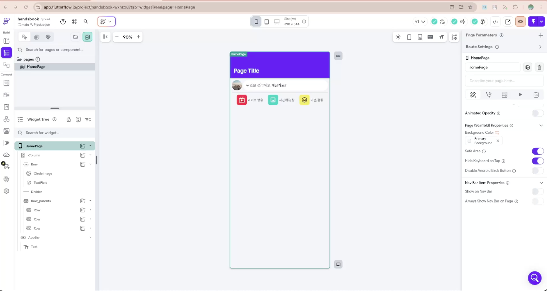Open the version v1 dropdown
This screenshot has height=291, width=547.
[420, 22]
